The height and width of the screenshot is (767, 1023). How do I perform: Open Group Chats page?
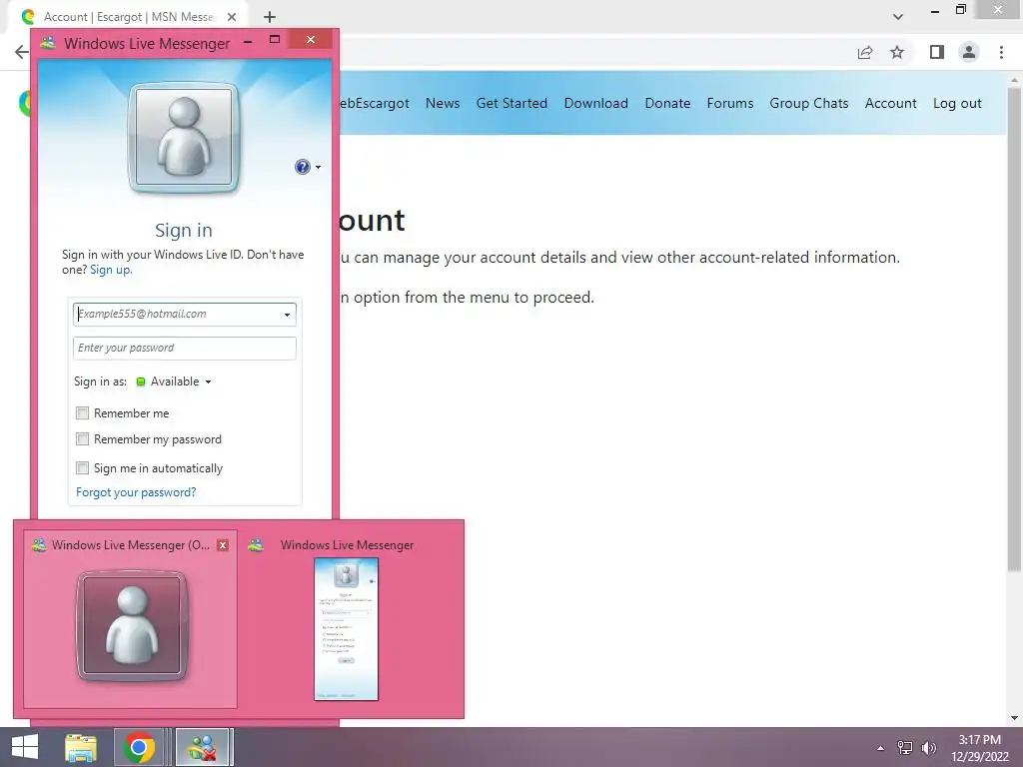pos(809,103)
